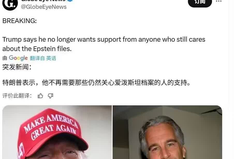234x159 pixels.
Task: Click the English tweet text about Epstein files
Action: pyautogui.click(x=104, y=44)
